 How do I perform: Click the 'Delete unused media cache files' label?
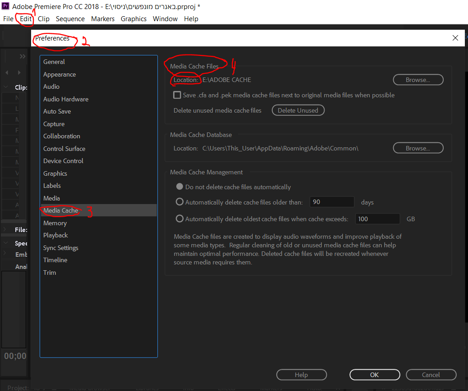[x=217, y=110]
